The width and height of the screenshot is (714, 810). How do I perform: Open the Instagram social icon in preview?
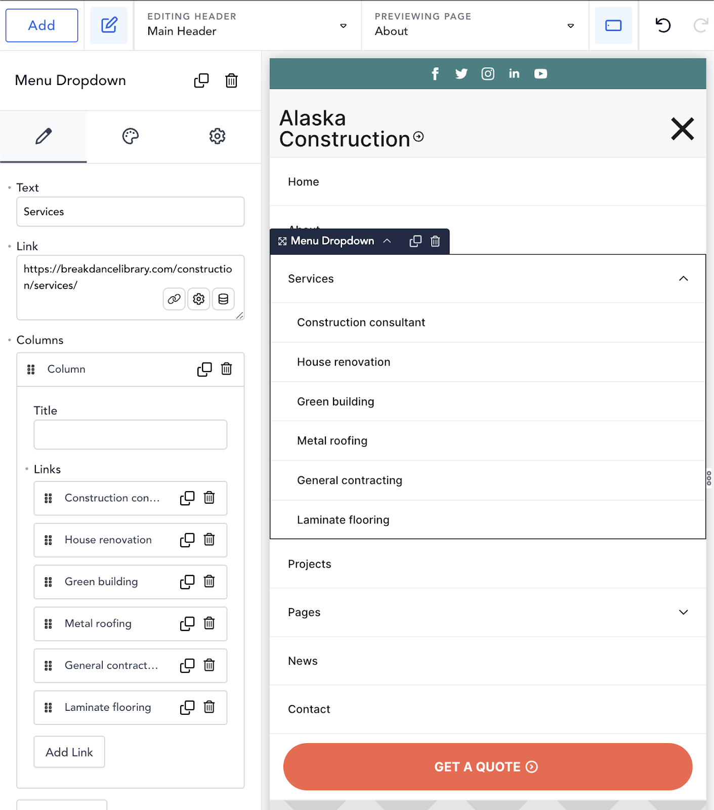(x=488, y=74)
